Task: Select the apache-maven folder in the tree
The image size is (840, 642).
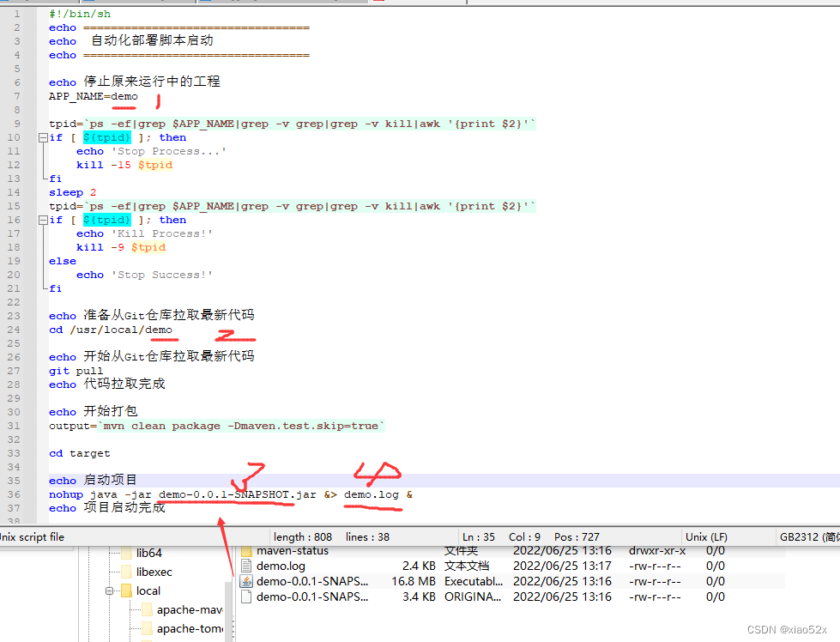Action: (x=189, y=610)
